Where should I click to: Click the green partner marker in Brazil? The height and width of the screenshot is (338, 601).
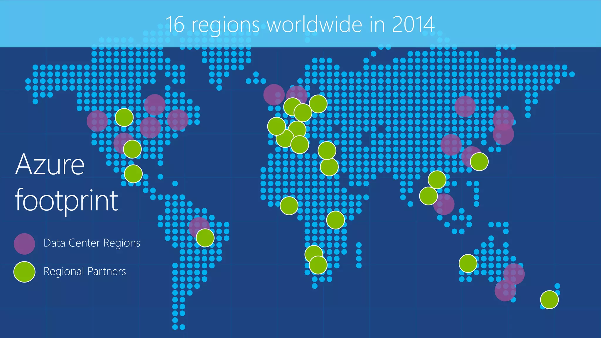click(205, 238)
